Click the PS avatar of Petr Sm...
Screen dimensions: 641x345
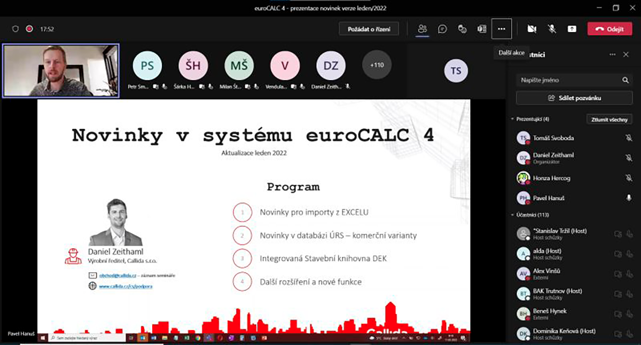147,65
